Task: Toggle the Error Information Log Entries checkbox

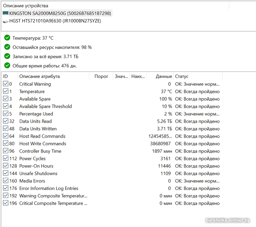Action: point(6,188)
